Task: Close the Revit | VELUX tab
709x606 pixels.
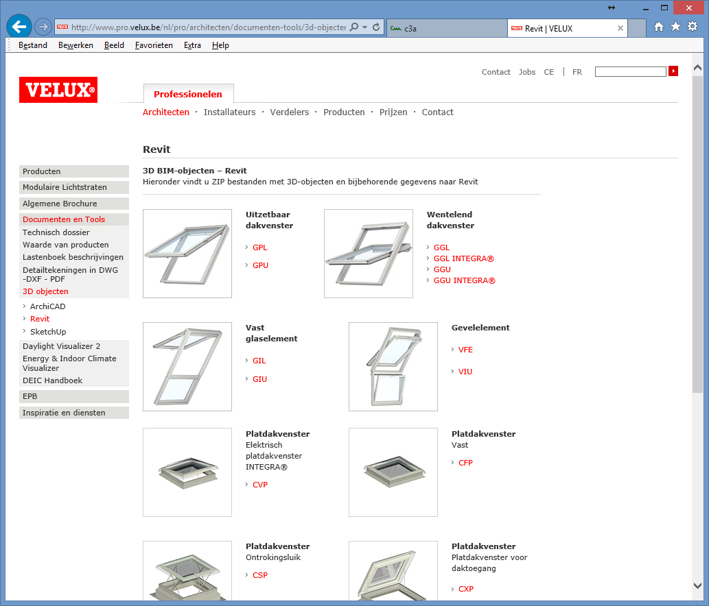Action: coord(620,28)
